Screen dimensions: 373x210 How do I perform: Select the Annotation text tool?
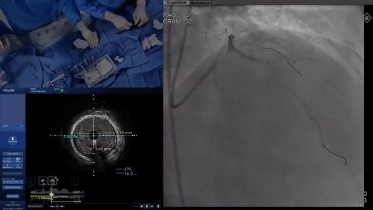click(x=8, y=166)
